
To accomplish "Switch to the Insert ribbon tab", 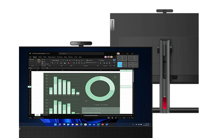I will (x=40, y=57).
